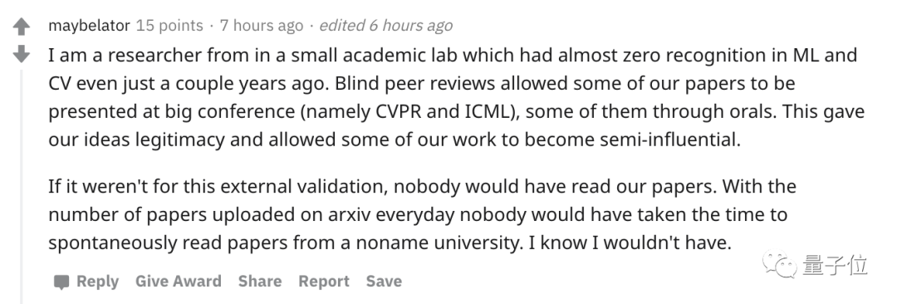
Task: Give Award to this comment
Action: [x=179, y=282]
